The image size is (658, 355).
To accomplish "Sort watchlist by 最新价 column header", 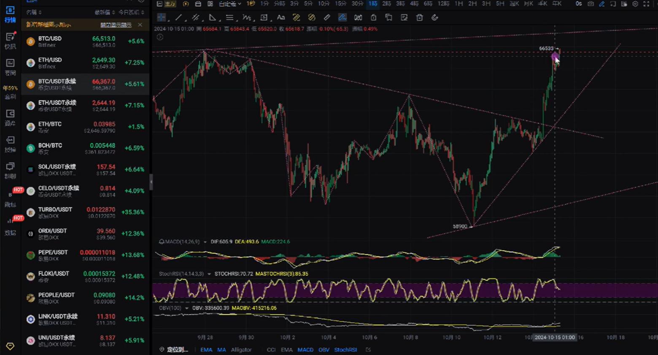I will click(x=103, y=12).
